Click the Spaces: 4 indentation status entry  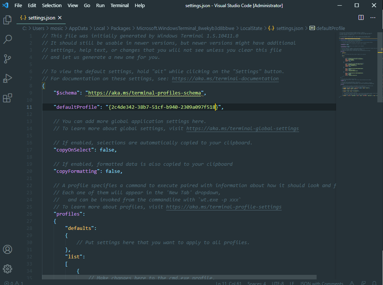(x=257, y=283)
